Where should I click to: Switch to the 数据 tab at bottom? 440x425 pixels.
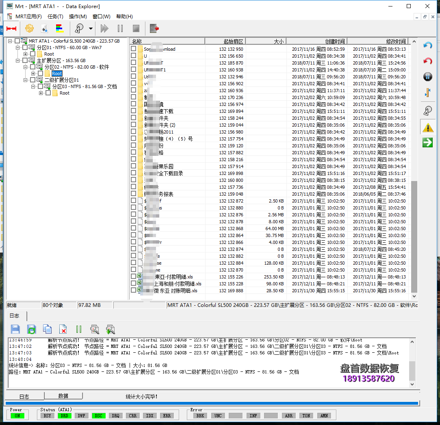coord(63,396)
